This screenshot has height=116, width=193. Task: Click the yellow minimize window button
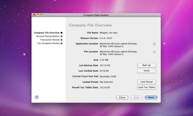coord(38,15)
